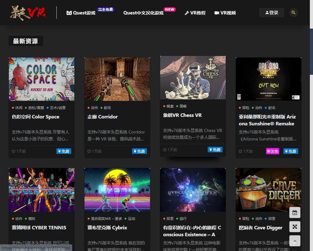Click the 完全免费 badge above Quest游戏
313x251 pixels.
tap(106, 9)
